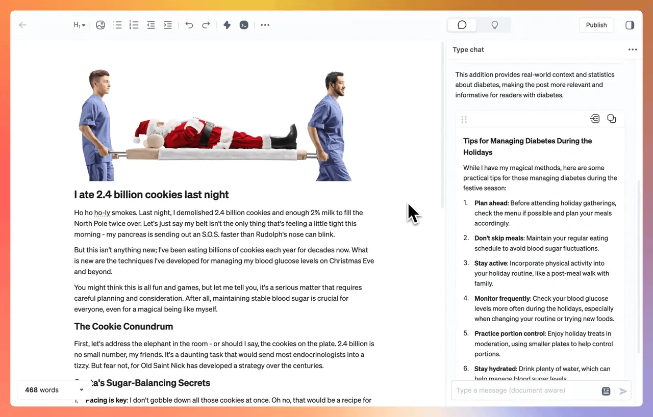
Task: Open the command prompt icon tool
Action: [244, 25]
